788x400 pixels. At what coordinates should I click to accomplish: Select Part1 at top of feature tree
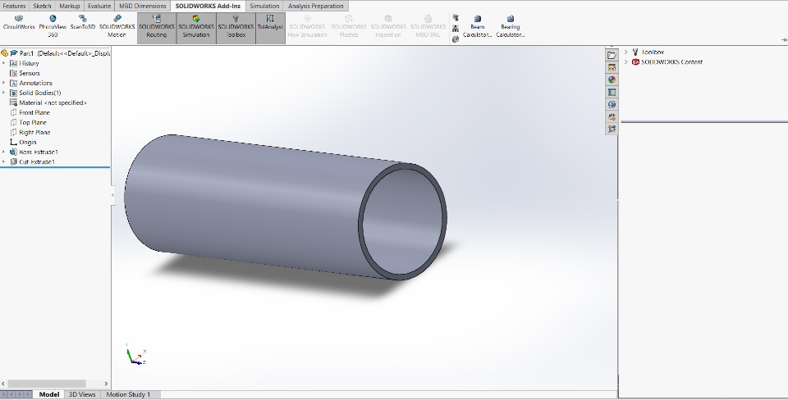click(56, 53)
